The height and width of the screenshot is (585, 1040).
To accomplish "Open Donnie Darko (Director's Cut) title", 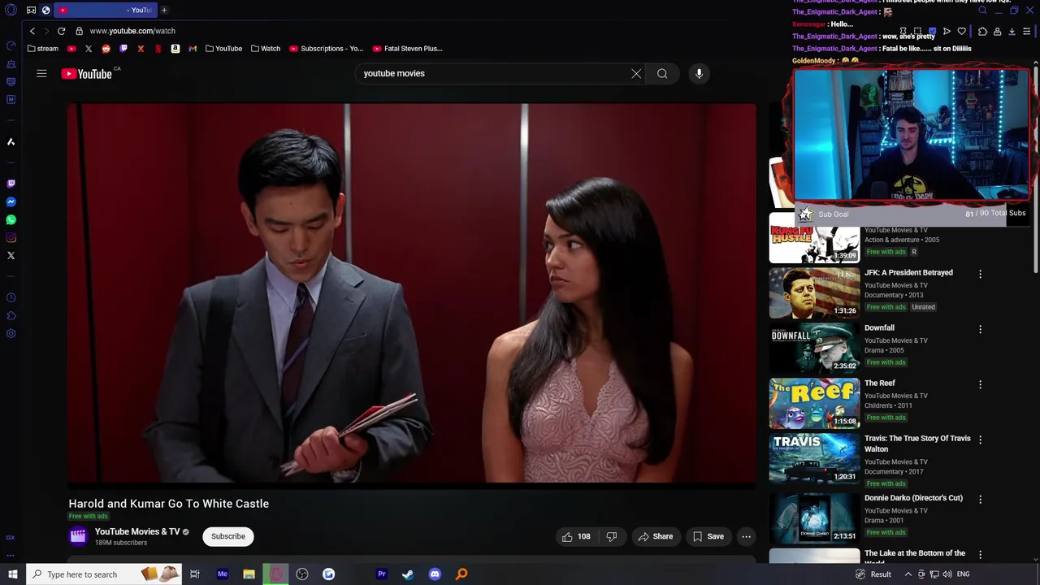I will click(x=913, y=498).
